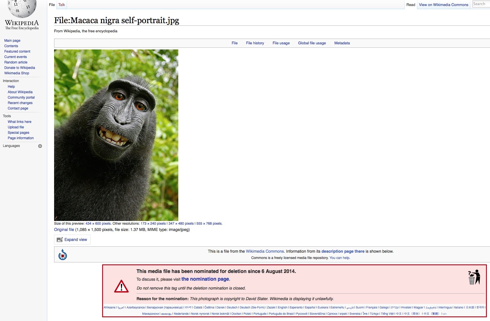This screenshot has height=321, width=490.
Task: Open the macaque self-portrait image
Action: pyautogui.click(x=116, y=135)
